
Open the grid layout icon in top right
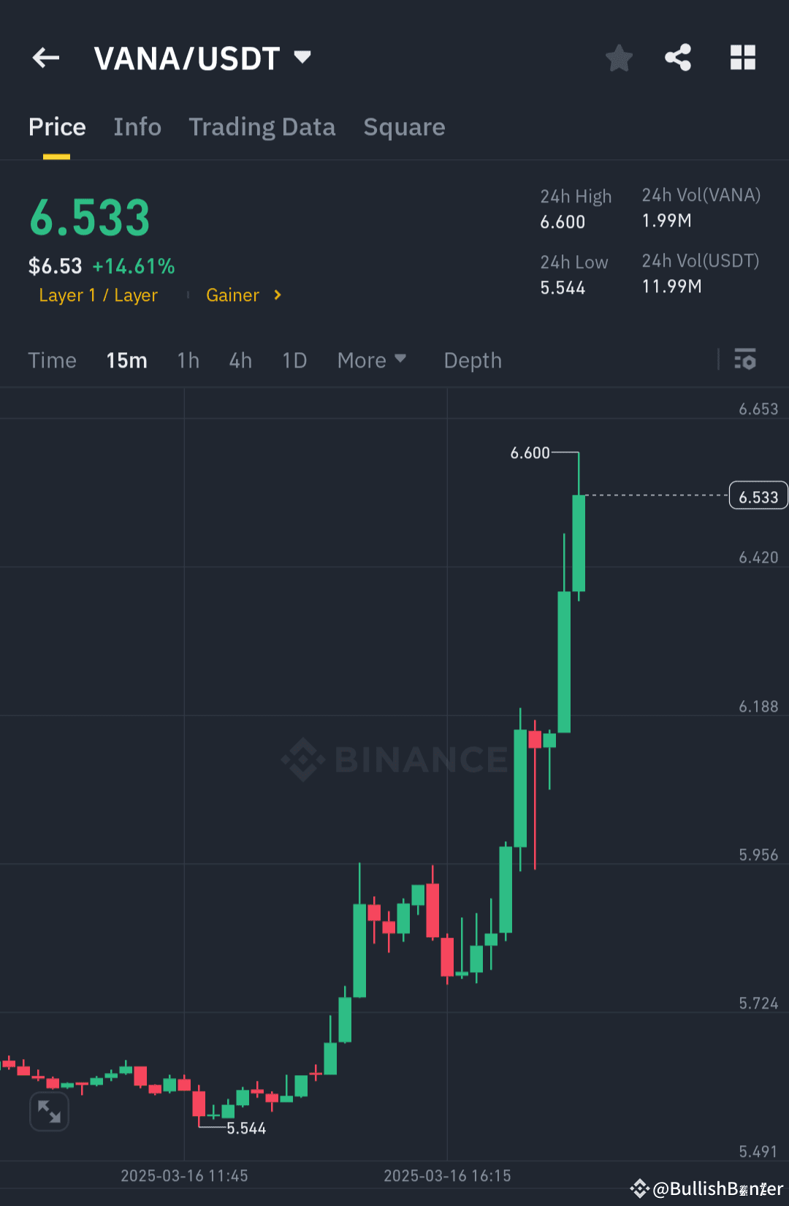[x=743, y=58]
